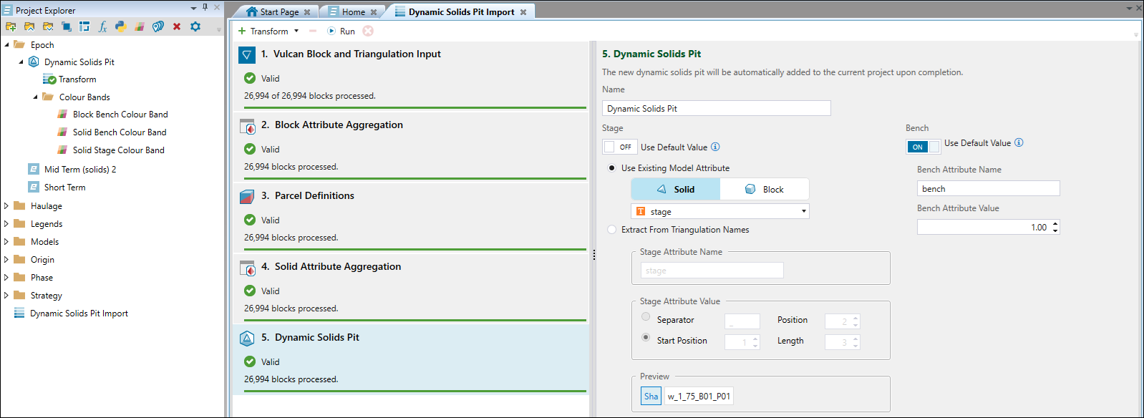Open the blue gear settings icon

click(x=195, y=26)
